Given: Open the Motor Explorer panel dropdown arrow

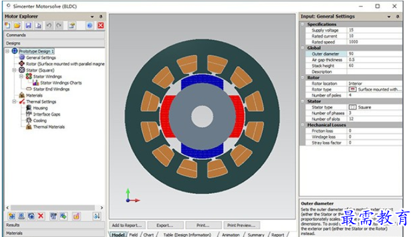Looking at the screenshot, I should point(92,16).
